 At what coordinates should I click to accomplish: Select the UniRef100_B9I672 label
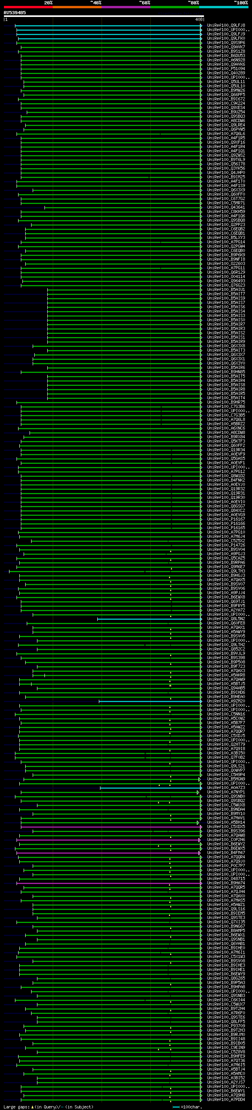click(x=226, y=99)
